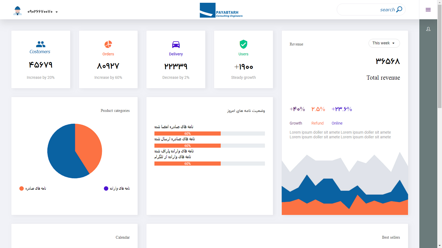Click the search magnifier icon

click(399, 10)
